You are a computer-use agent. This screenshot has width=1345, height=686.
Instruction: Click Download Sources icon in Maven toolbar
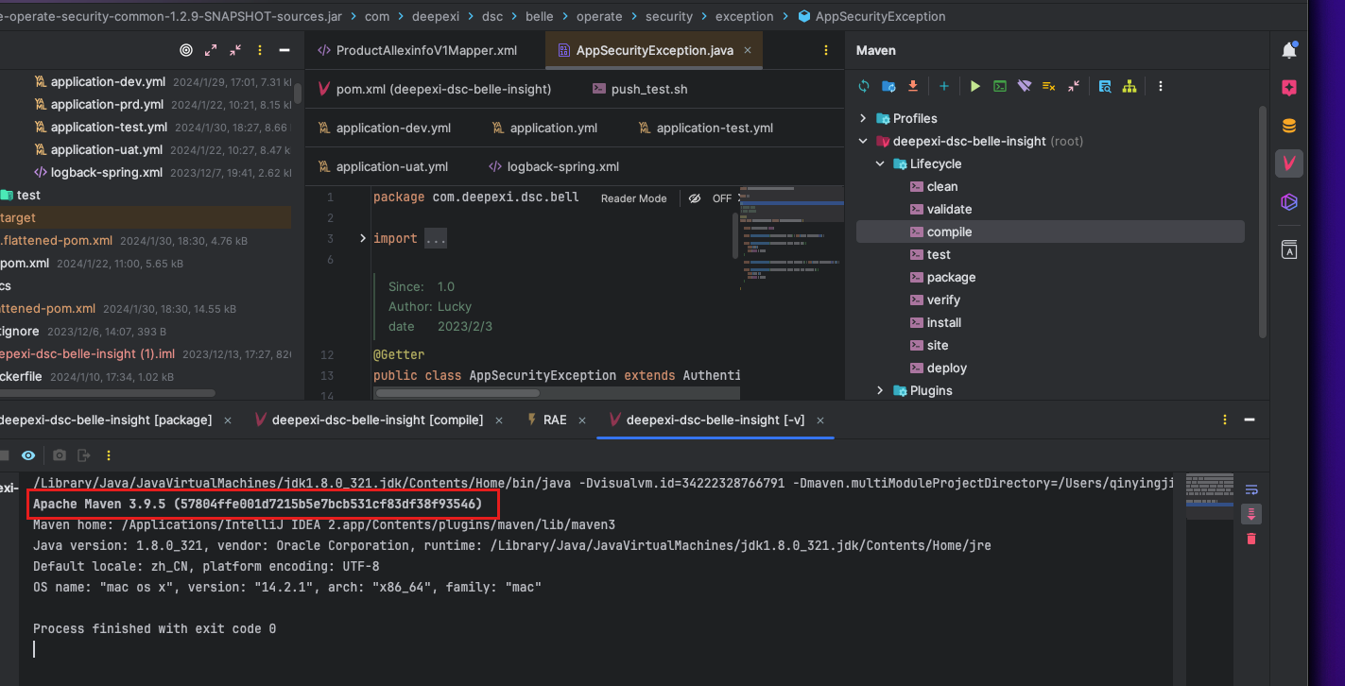(913, 86)
